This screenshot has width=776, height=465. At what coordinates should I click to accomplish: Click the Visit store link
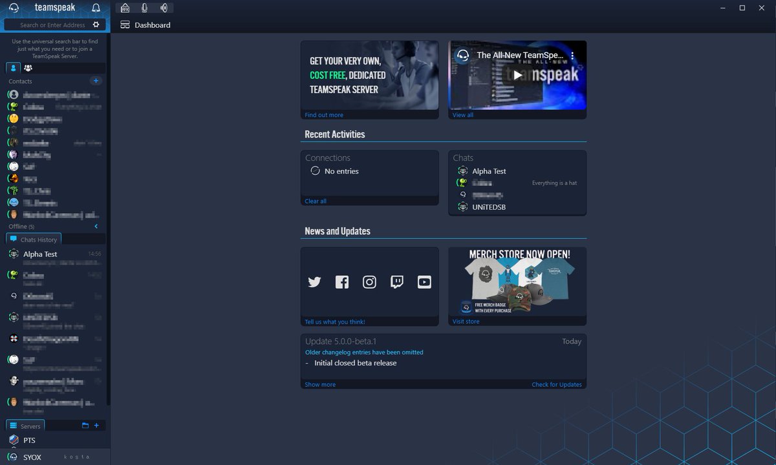(466, 322)
